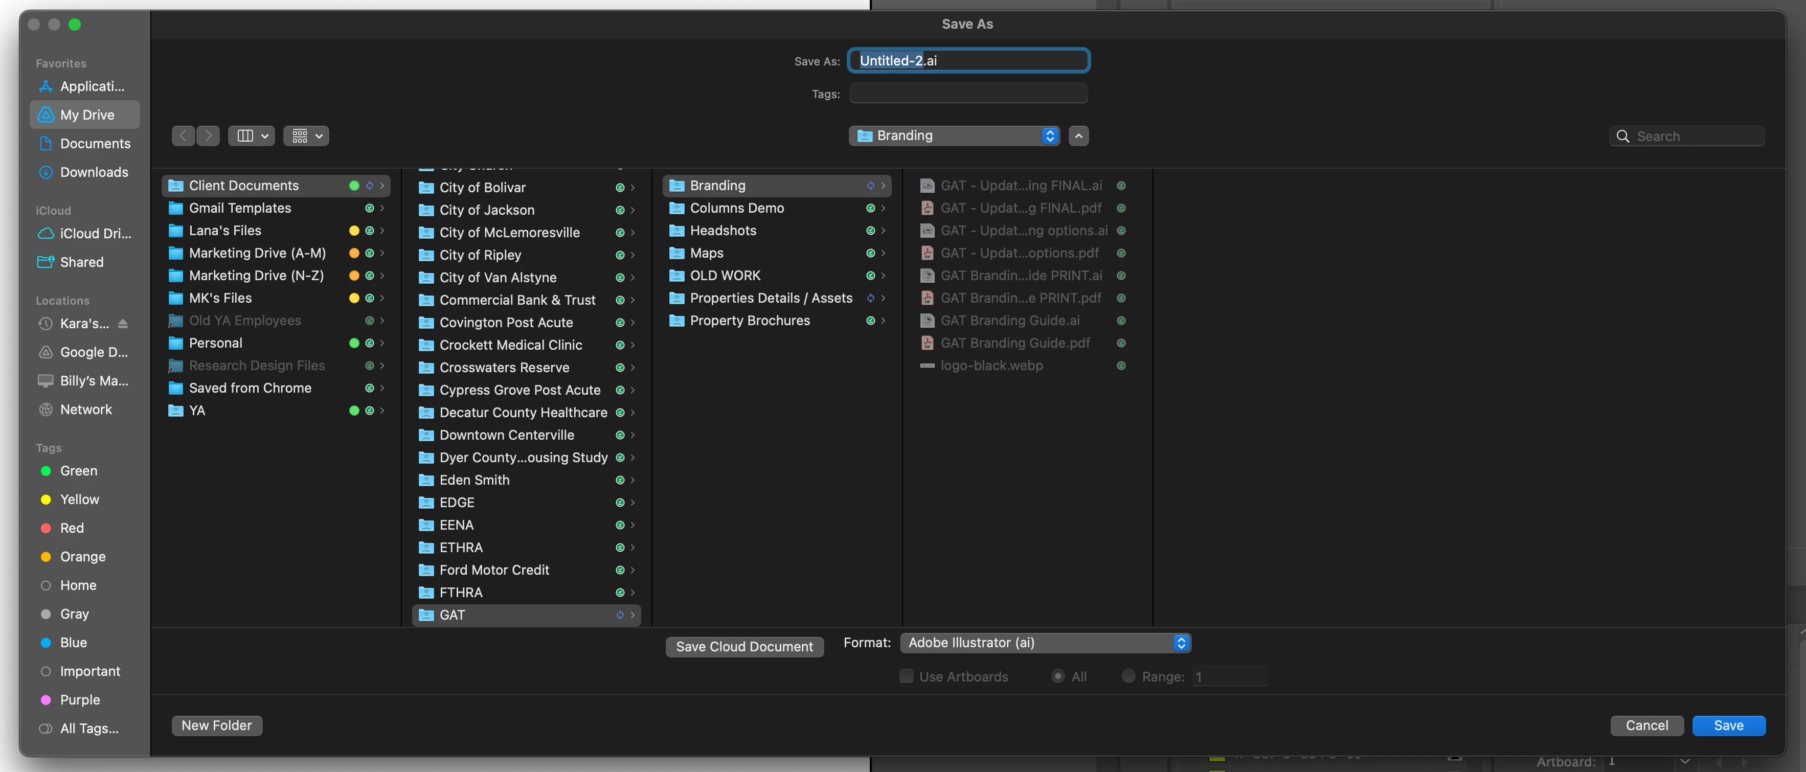Open the column view options icon
Screen dimensions: 1806x772
pyautogui.click(x=252, y=135)
